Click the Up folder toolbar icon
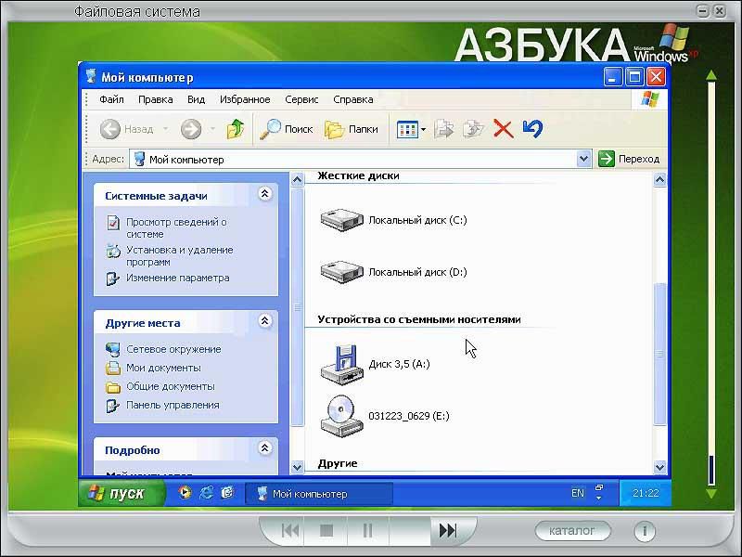Image resolution: width=742 pixels, height=557 pixels. point(236,129)
